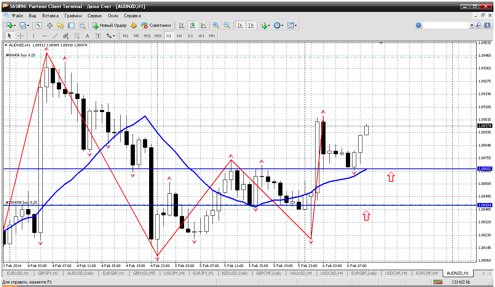
Task: Open the Сервис menu
Action: 95,16
